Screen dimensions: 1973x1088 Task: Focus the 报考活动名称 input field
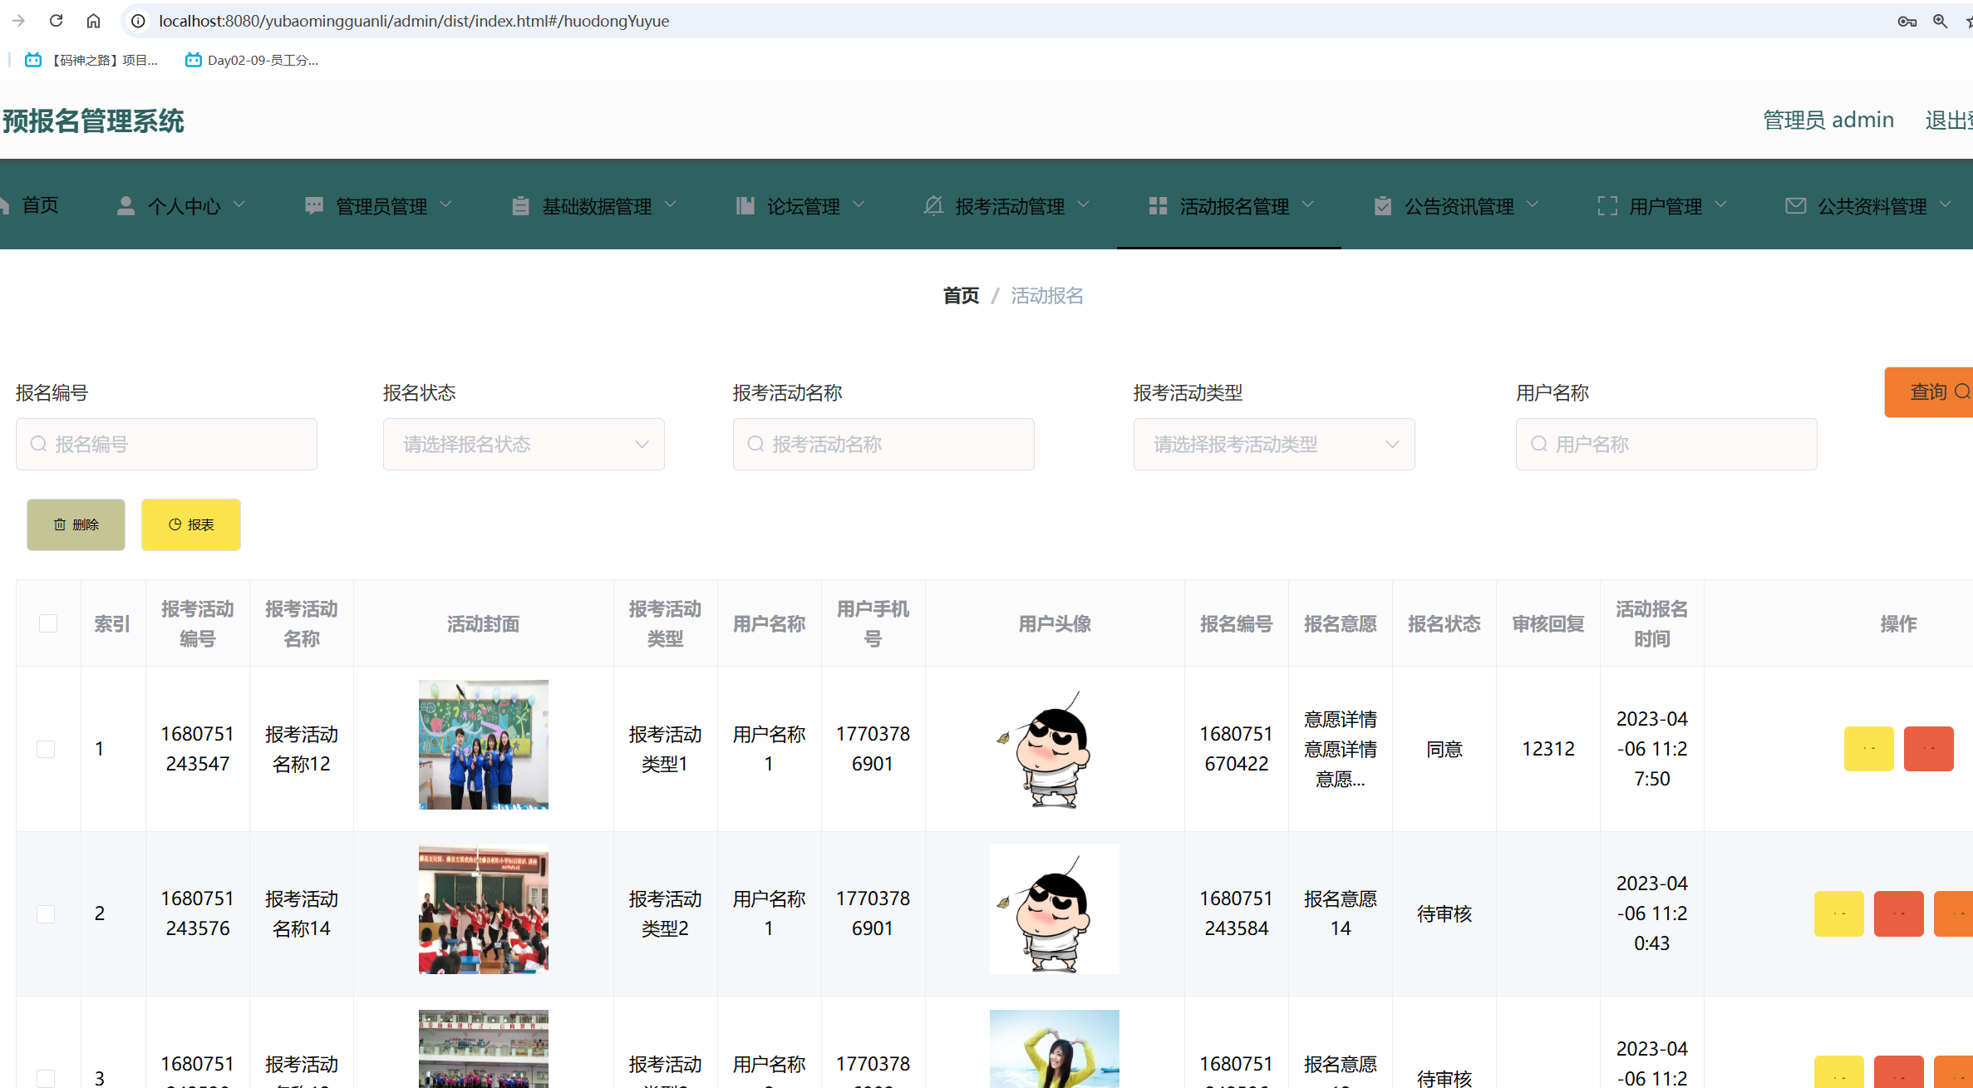(883, 444)
